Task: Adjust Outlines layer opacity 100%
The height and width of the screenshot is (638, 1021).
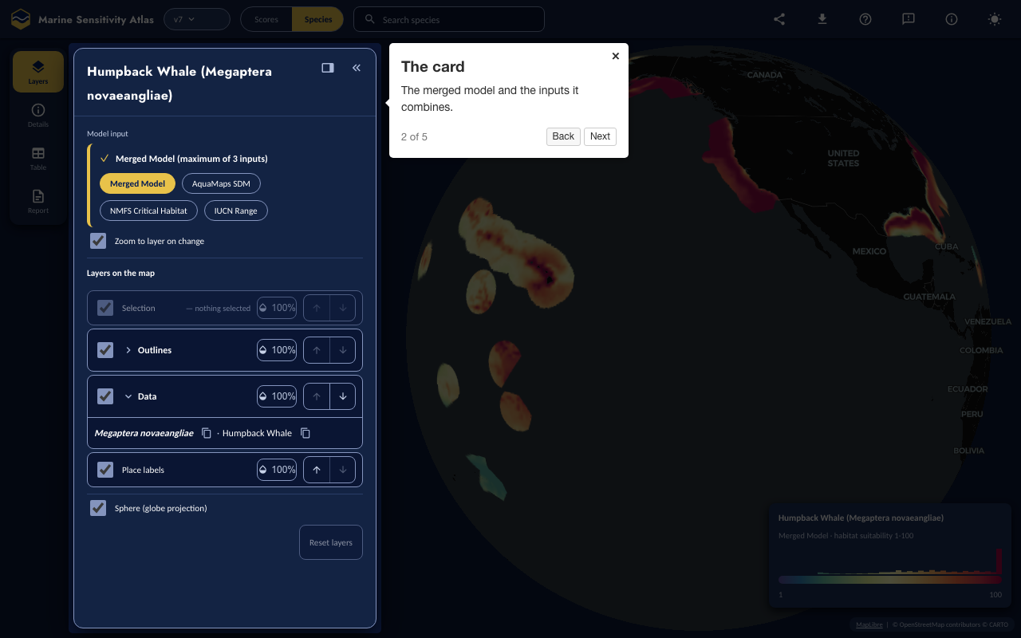Action: tap(277, 350)
